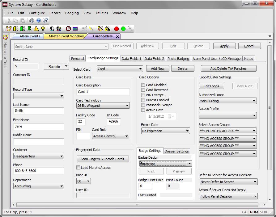The width and height of the screenshot is (276, 217).
Task: Click the Phone number input field
Action: [x=39, y=171]
